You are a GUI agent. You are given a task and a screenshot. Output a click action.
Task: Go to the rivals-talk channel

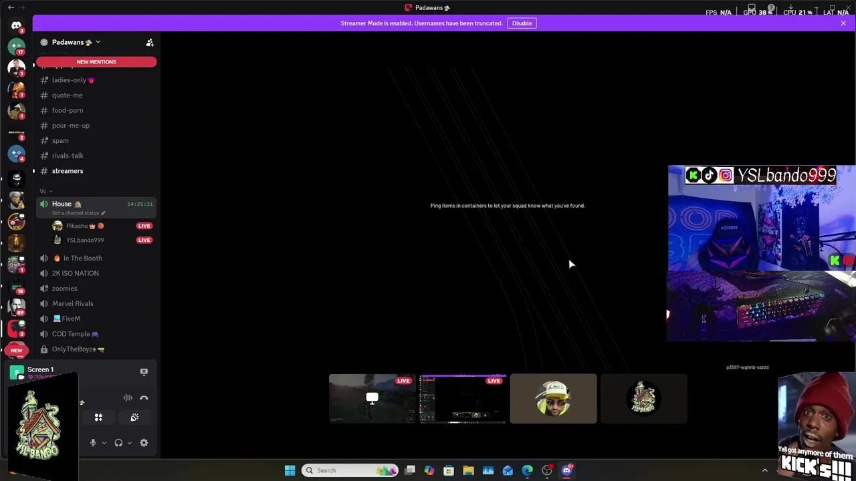click(x=96, y=156)
